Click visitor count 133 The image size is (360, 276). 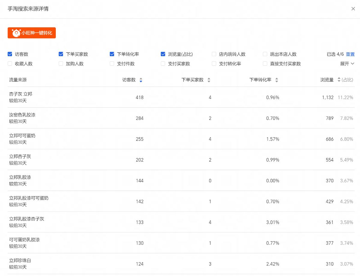click(139, 222)
